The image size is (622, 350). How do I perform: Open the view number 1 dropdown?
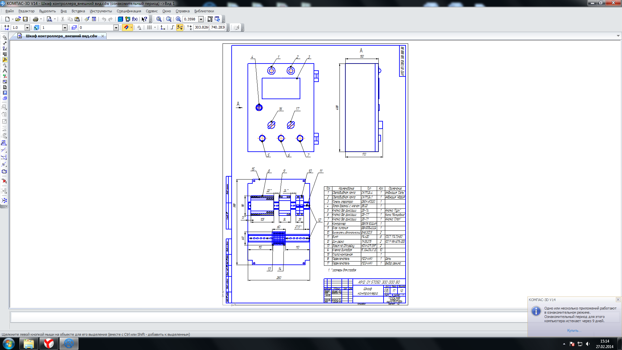click(x=64, y=28)
